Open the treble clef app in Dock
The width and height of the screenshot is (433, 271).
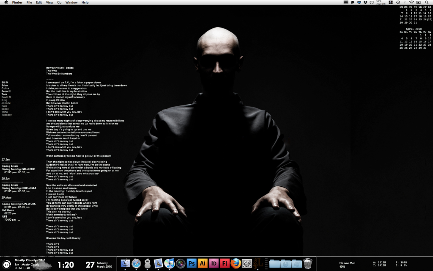coord(258,263)
